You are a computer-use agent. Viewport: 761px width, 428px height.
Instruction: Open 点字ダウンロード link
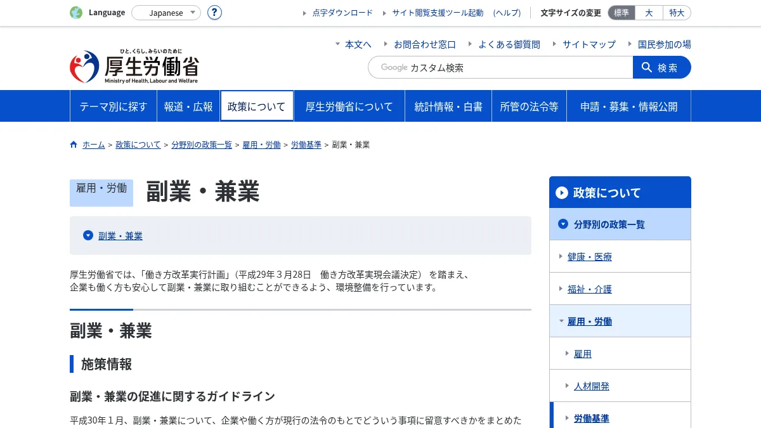pos(342,13)
